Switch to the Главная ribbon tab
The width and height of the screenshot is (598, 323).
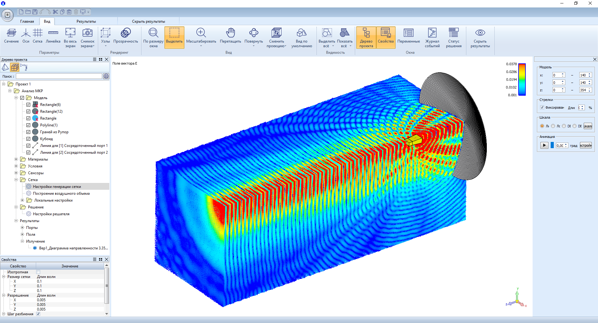click(27, 21)
